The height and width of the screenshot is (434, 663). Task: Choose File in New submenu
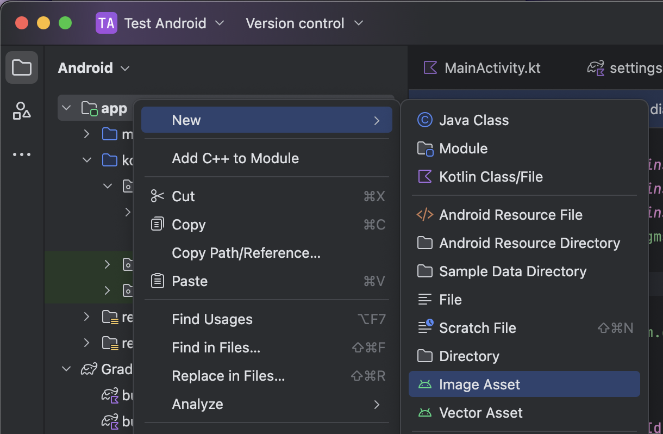point(524,300)
